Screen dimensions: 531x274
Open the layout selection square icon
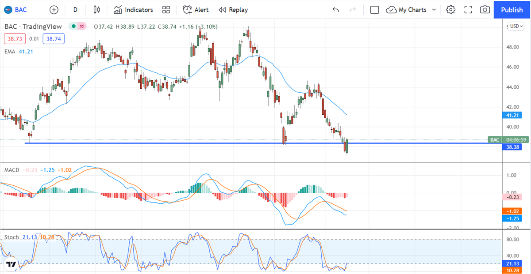pyautogui.click(x=374, y=10)
